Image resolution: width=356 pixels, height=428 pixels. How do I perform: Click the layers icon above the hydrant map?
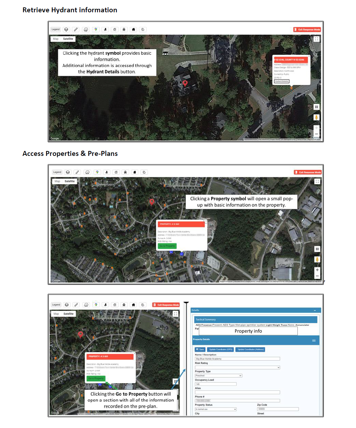click(x=66, y=29)
